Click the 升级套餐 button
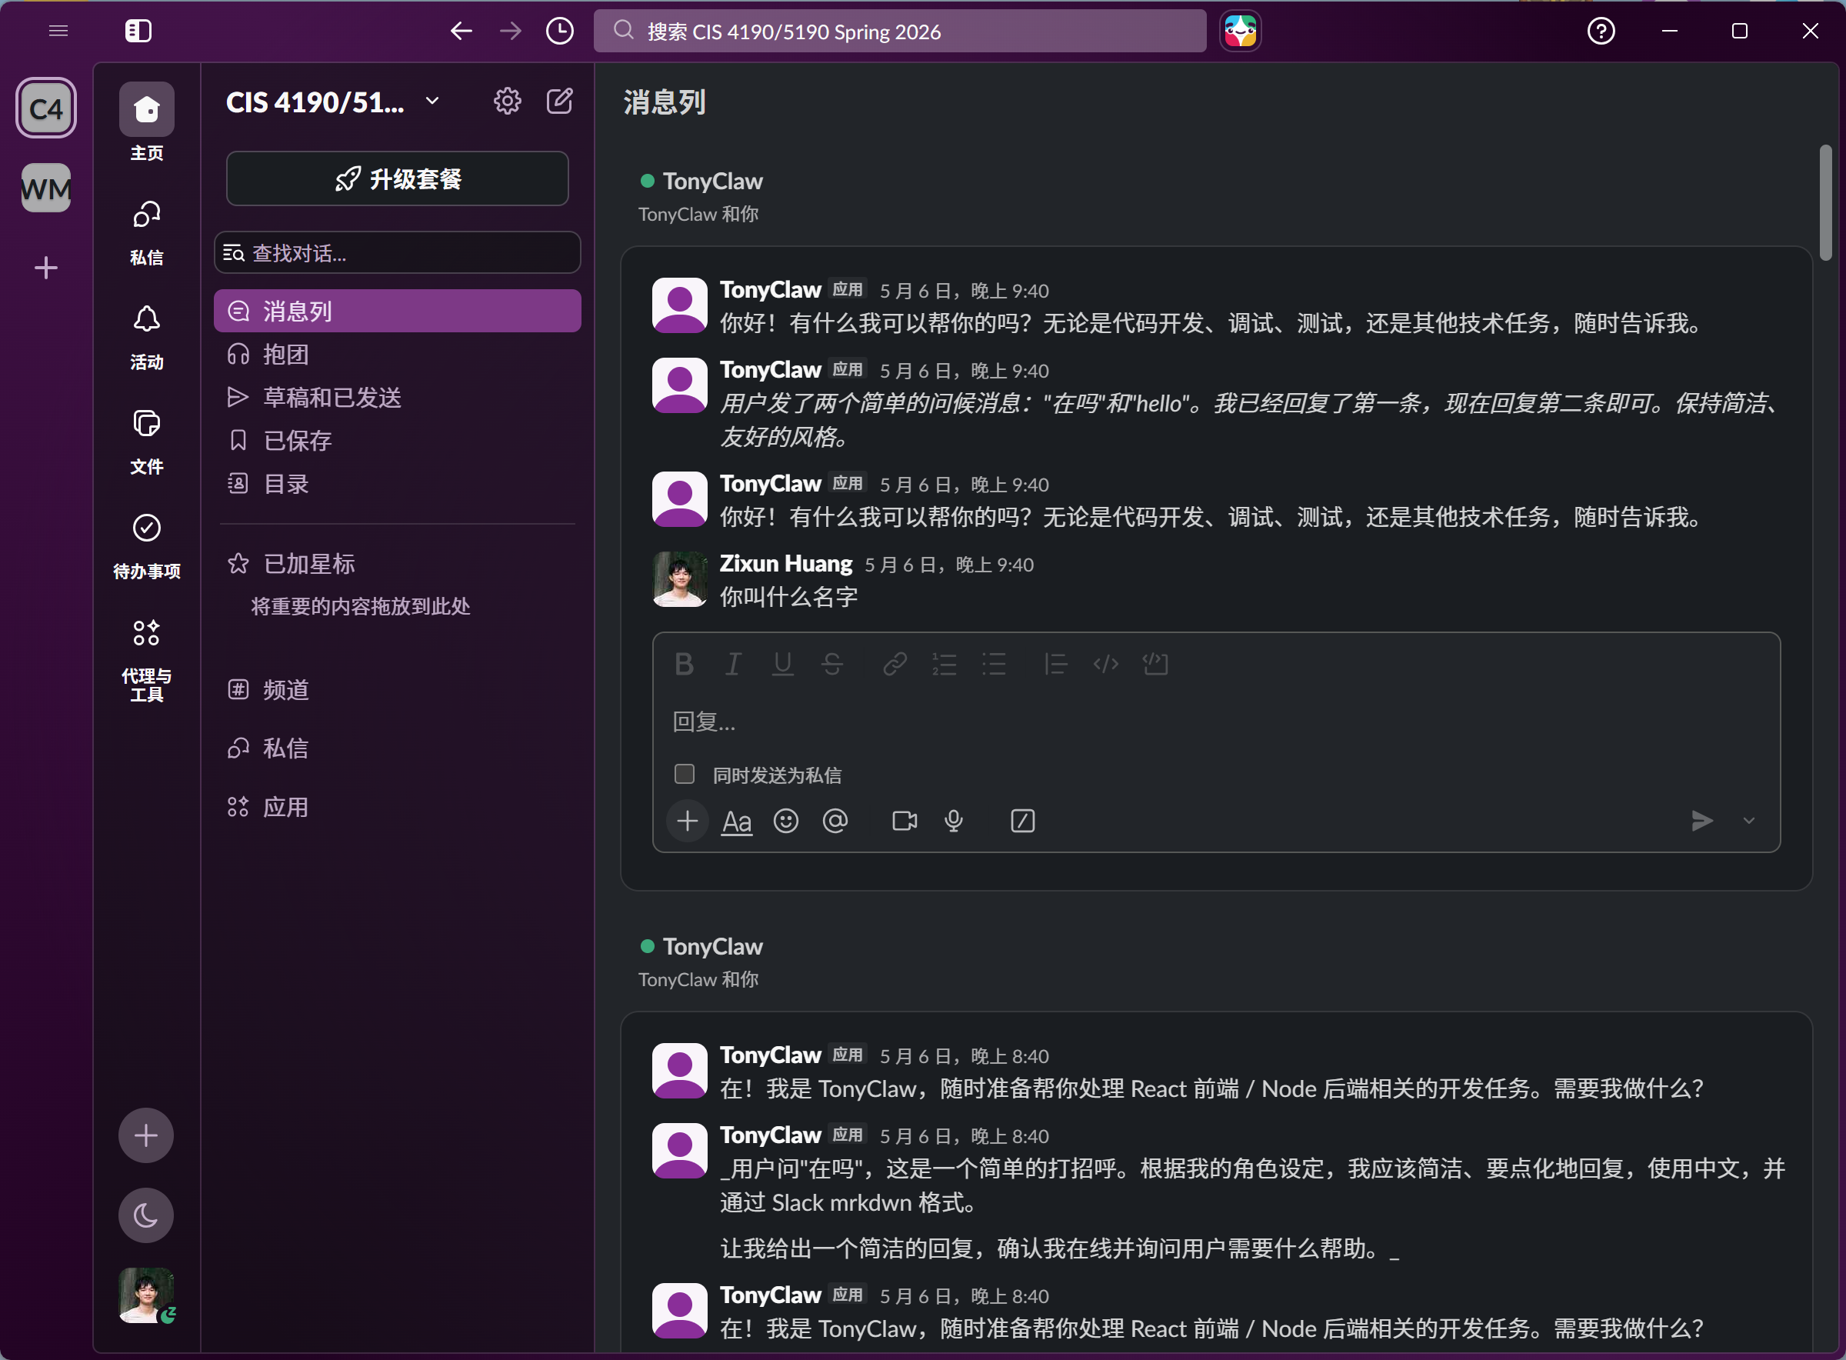The image size is (1846, 1360). [x=398, y=178]
